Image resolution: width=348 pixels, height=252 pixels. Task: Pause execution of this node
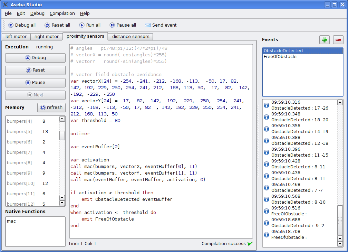(35, 83)
